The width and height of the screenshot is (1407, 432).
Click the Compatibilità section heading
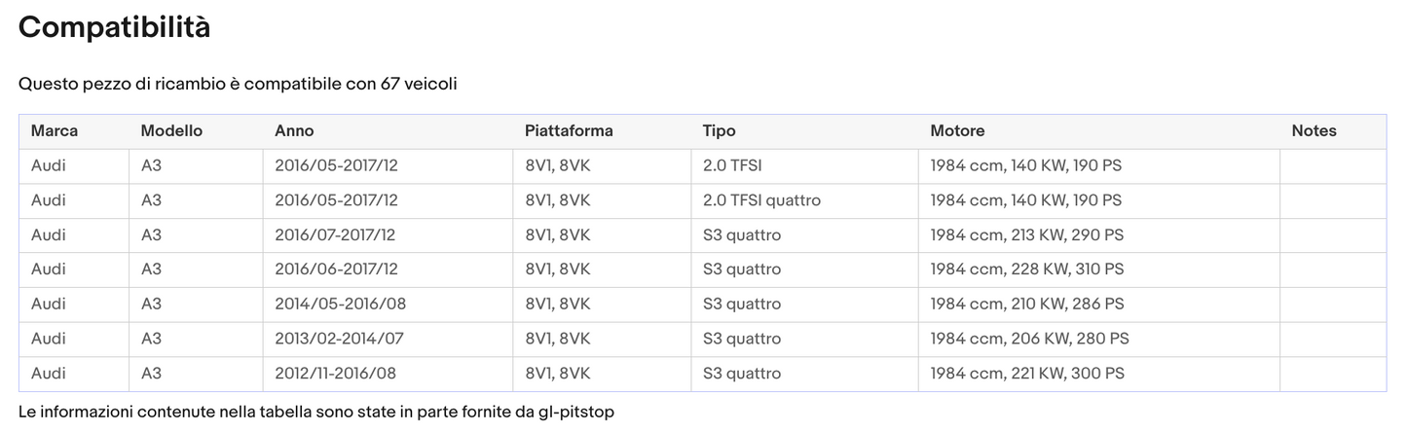[114, 27]
